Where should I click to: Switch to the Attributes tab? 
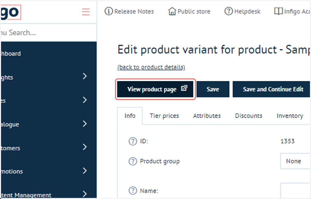pyautogui.click(x=207, y=116)
